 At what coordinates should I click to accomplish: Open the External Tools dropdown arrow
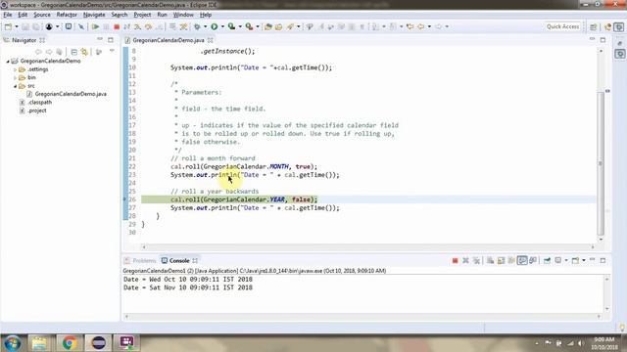point(258,26)
